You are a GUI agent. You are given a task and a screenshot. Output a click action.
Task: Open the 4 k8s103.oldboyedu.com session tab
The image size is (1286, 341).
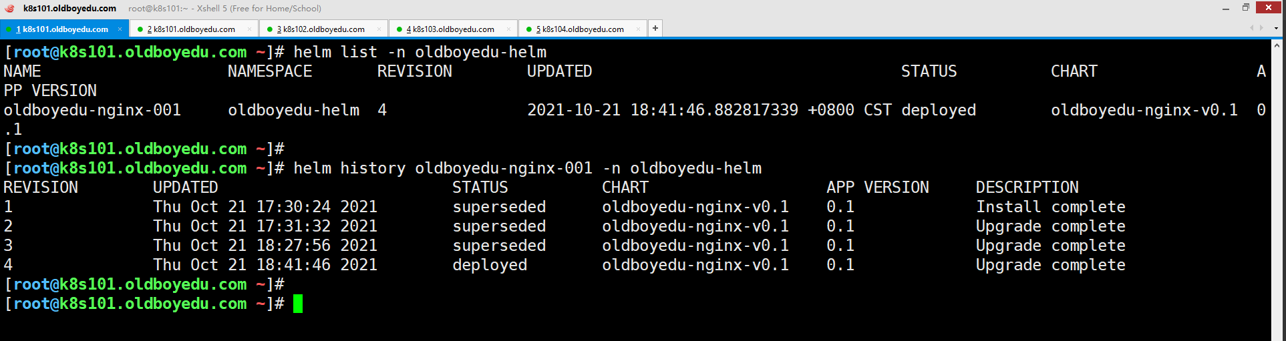[x=450, y=29]
